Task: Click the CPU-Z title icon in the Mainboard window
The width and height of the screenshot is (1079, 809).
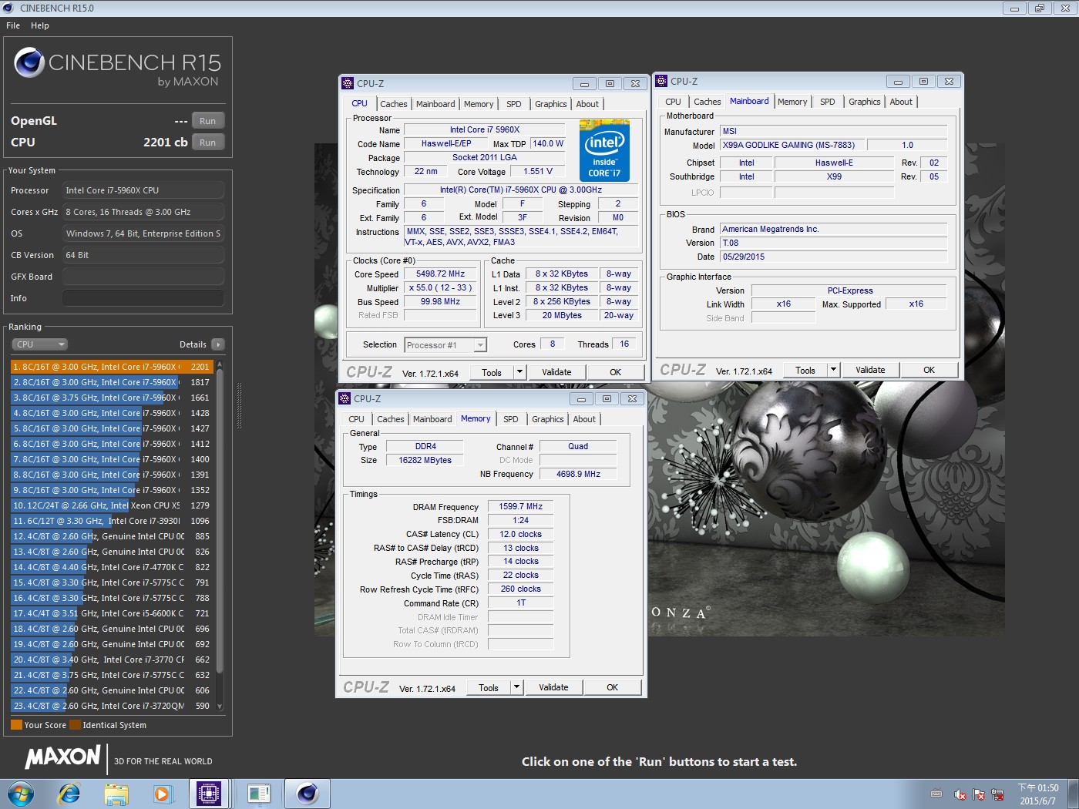Action: (661, 81)
